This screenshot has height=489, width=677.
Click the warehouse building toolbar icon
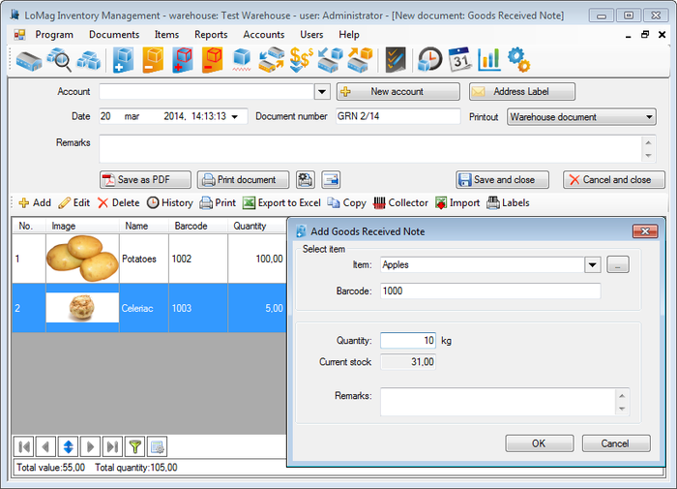tap(28, 60)
